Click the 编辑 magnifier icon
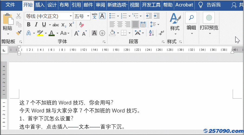The width and height of the screenshot is (244, 135). click(191, 18)
